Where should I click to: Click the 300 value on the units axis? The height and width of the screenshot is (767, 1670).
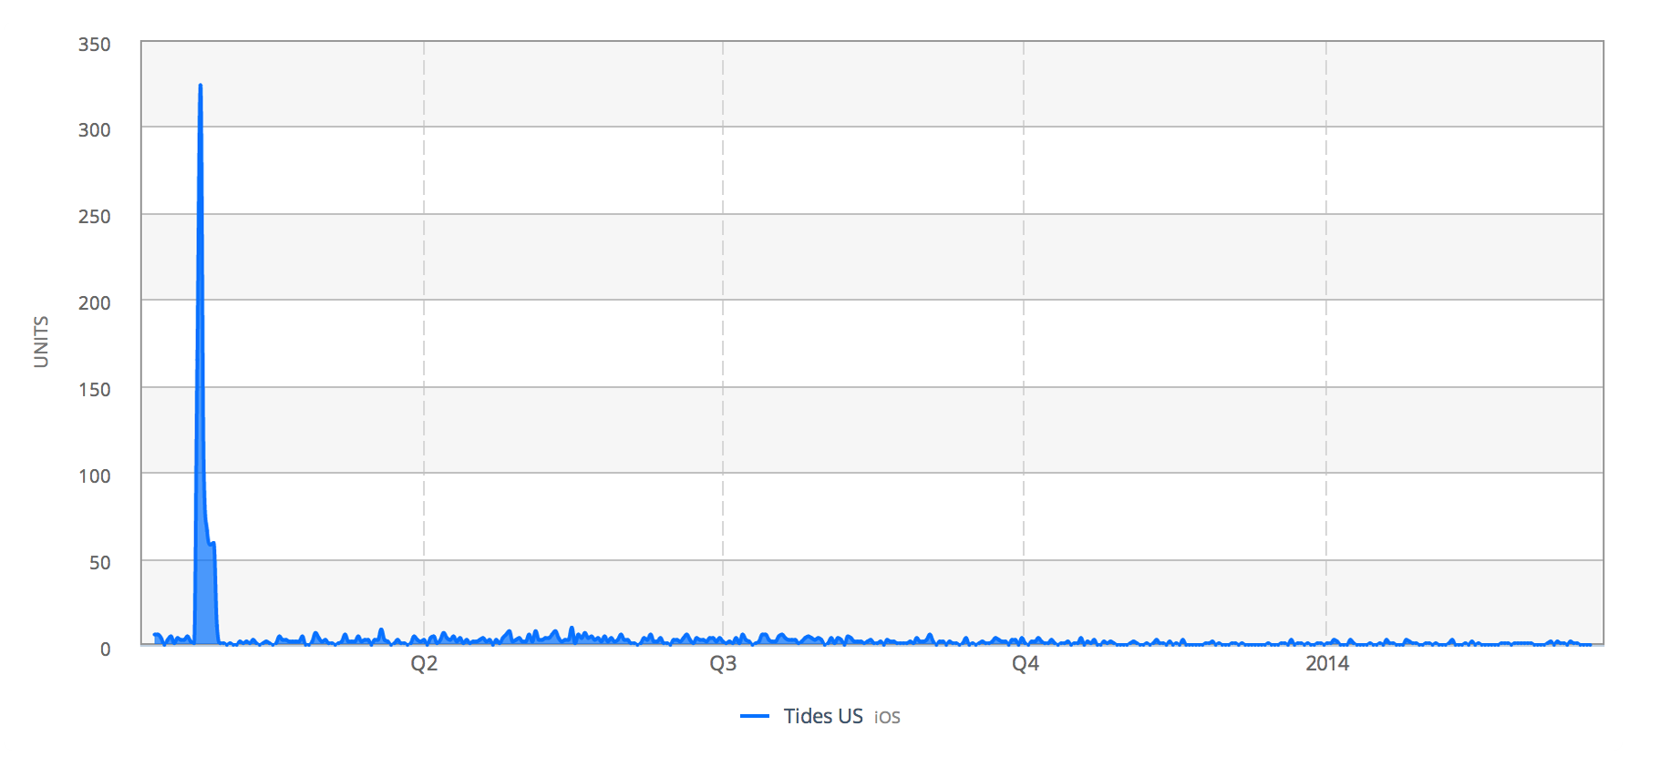pyautogui.click(x=94, y=130)
